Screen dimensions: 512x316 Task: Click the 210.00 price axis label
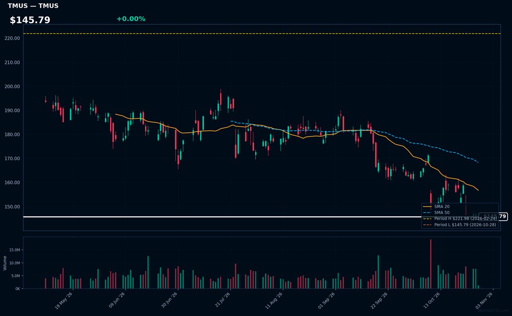click(13, 63)
